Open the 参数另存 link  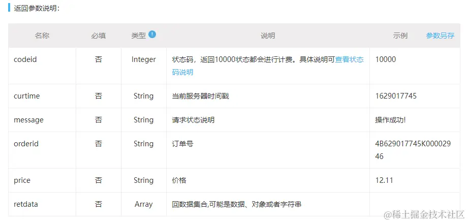click(440, 36)
